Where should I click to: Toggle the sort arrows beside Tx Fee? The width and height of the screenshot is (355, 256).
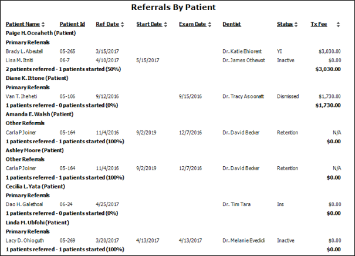pyautogui.click(x=330, y=25)
